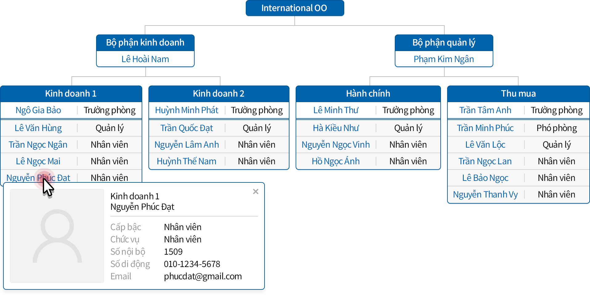View Ngô Gia Bảo's employee details

38,110
